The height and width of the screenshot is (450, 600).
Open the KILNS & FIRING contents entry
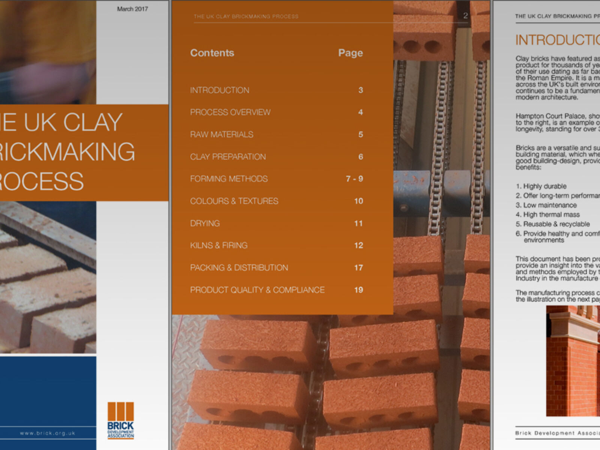[219, 245]
